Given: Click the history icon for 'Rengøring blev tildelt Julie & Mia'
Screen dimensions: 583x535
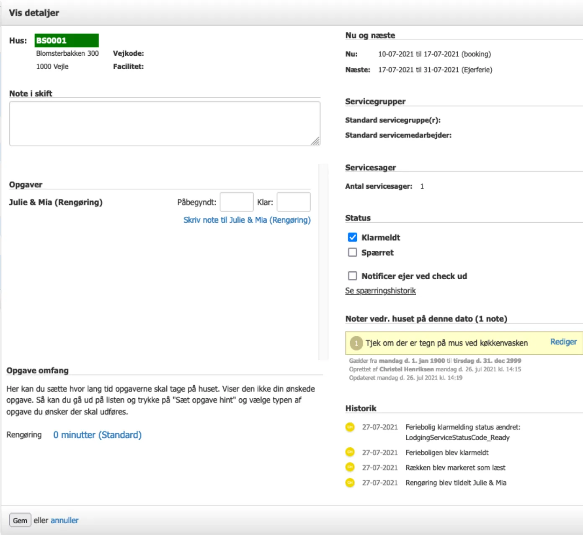Looking at the screenshot, I should 350,483.
